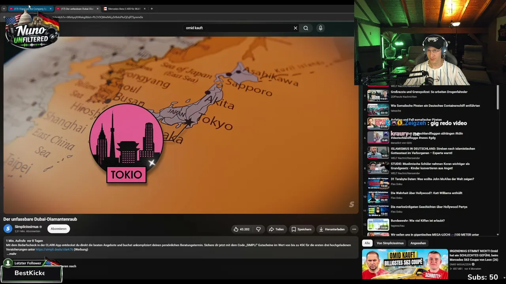Click the playlist scrollbar thumb
The image size is (506, 284).
[498, 97]
